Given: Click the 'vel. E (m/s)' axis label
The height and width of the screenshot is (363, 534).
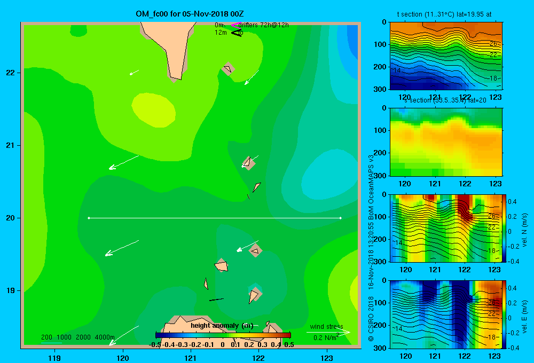Looking at the screenshot, I should tap(524, 316).
